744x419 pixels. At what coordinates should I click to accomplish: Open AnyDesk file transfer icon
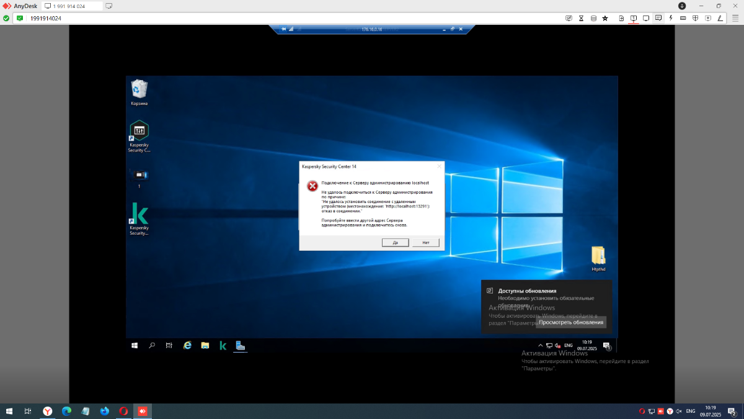coord(621,18)
